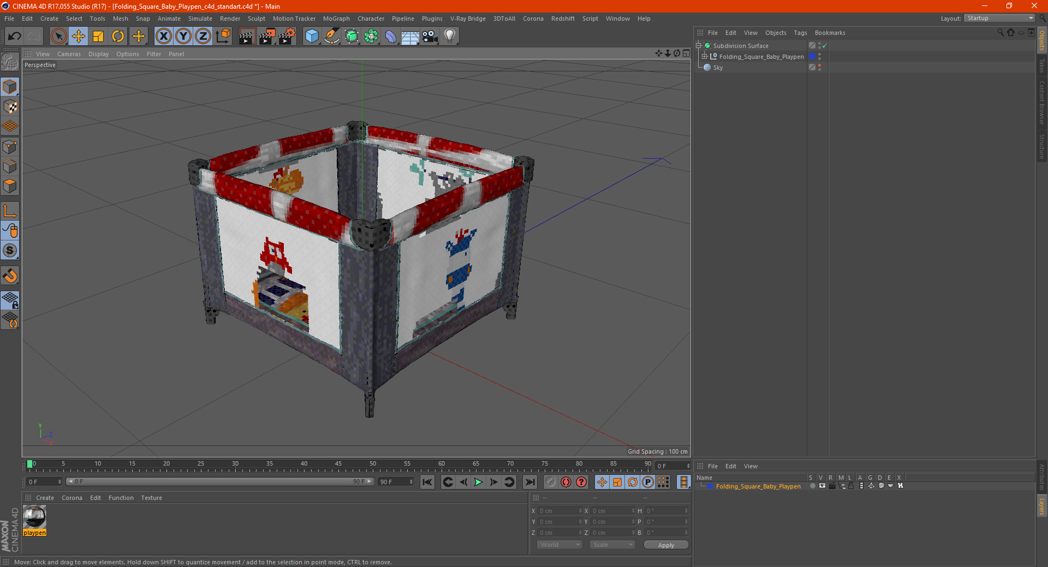
Task: Open material manager Texture menu
Action: click(x=151, y=498)
